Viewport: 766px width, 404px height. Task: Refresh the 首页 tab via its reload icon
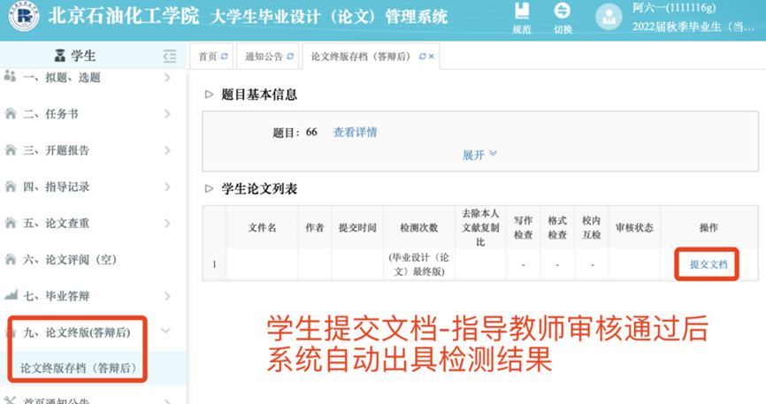225,57
